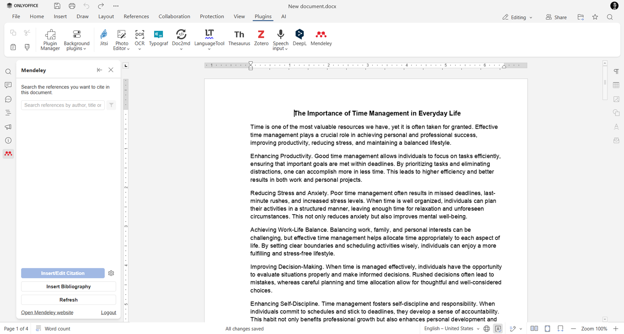The height and width of the screenshot is (334, 624).
Task: Open Mendeley citation settings gear
Action: pyautogui.click(x=111, y=273)
